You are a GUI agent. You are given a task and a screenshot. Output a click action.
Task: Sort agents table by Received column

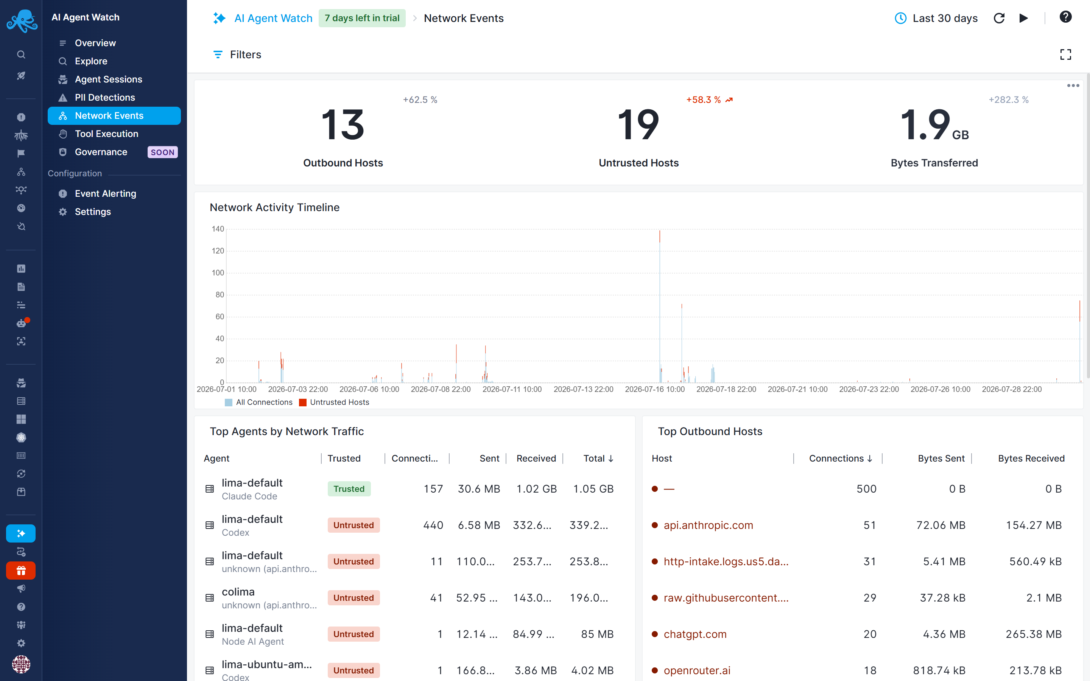click(x=536, y=458)
